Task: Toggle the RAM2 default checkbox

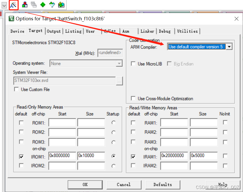Action: (133, 132)
